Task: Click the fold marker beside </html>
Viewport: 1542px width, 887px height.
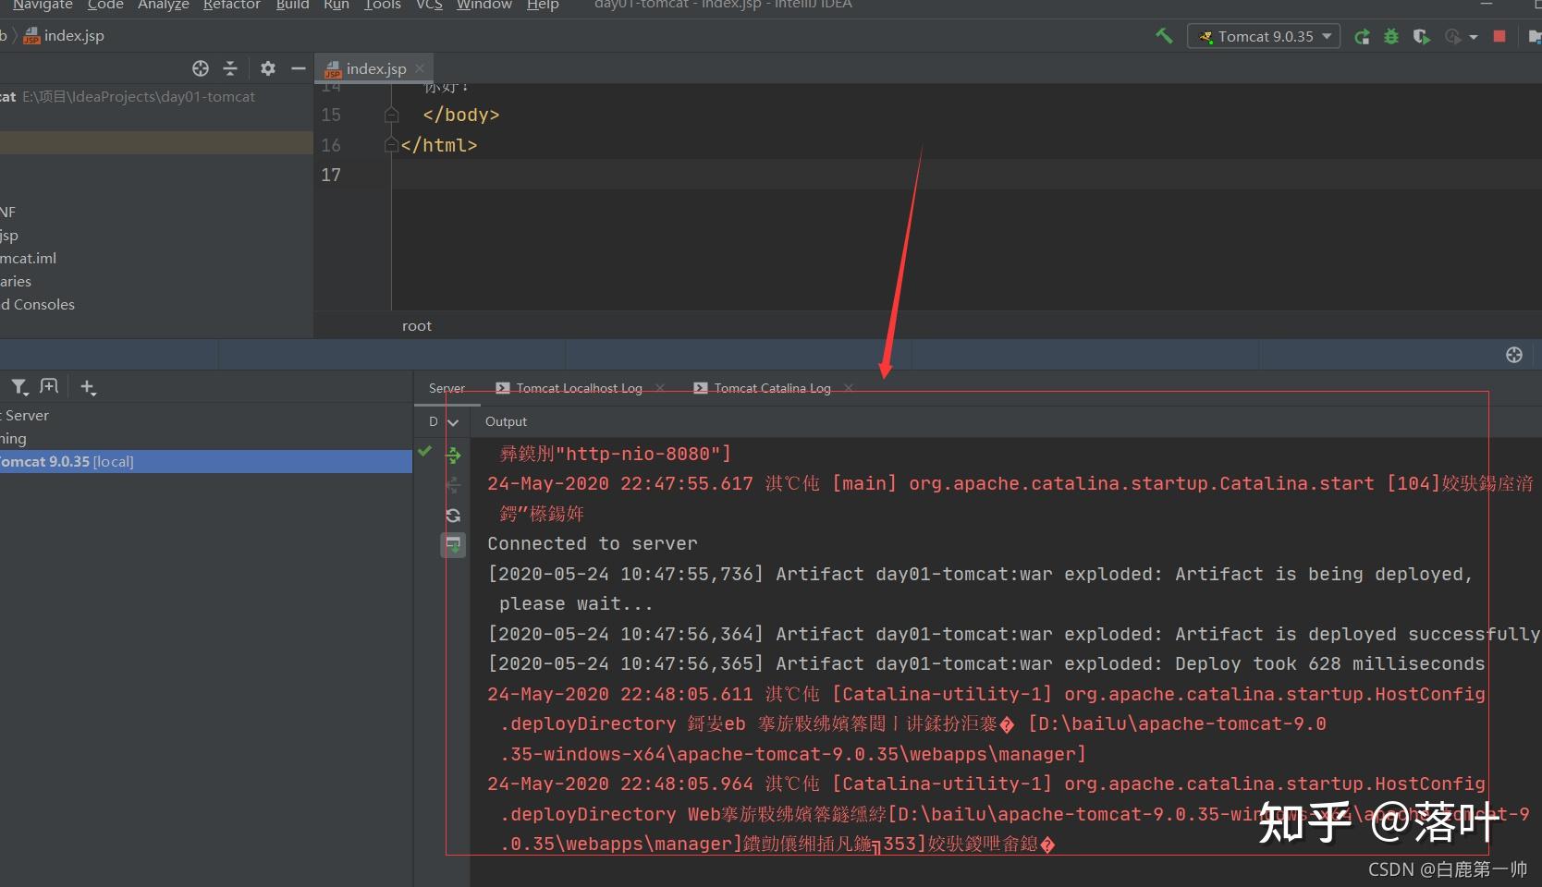Action: click(391, 145)
